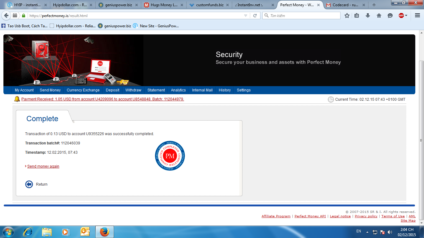This screenshot has width=424, height=238.
Task: Click the Send money again link
Action: 43,166
